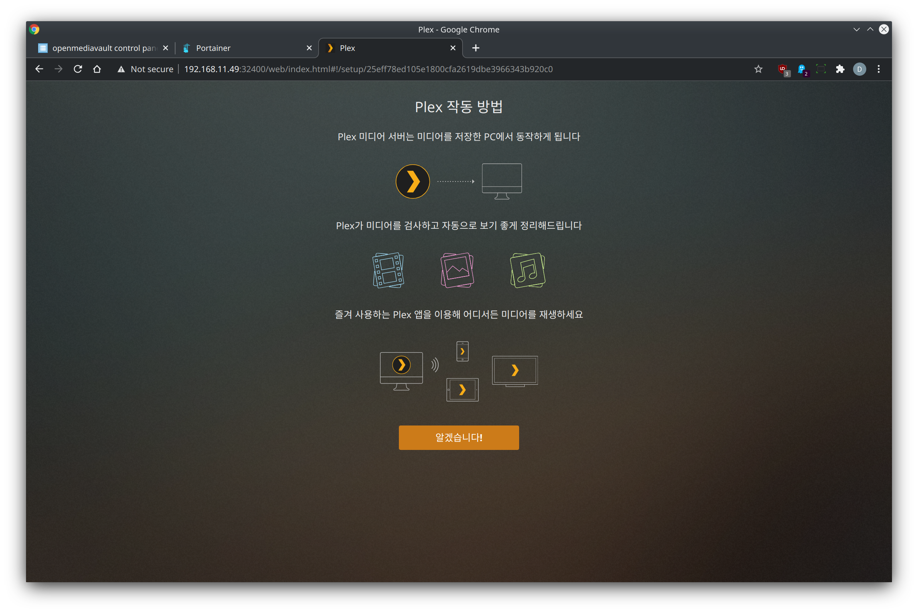The height and width of the screenshot is (613, 918).
Task: Close the Portainer tab
Action: coord(309,48)
